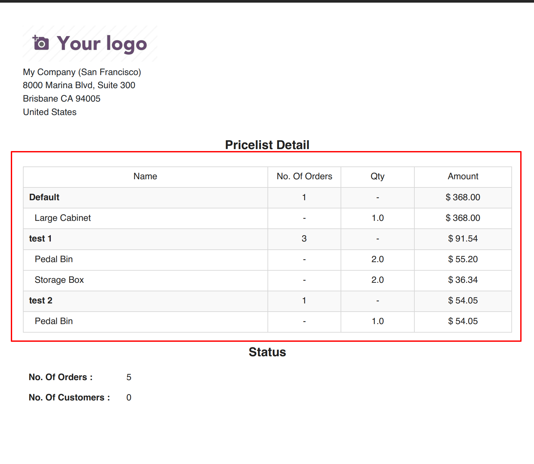Click the Qty column header

pos(377,176)
